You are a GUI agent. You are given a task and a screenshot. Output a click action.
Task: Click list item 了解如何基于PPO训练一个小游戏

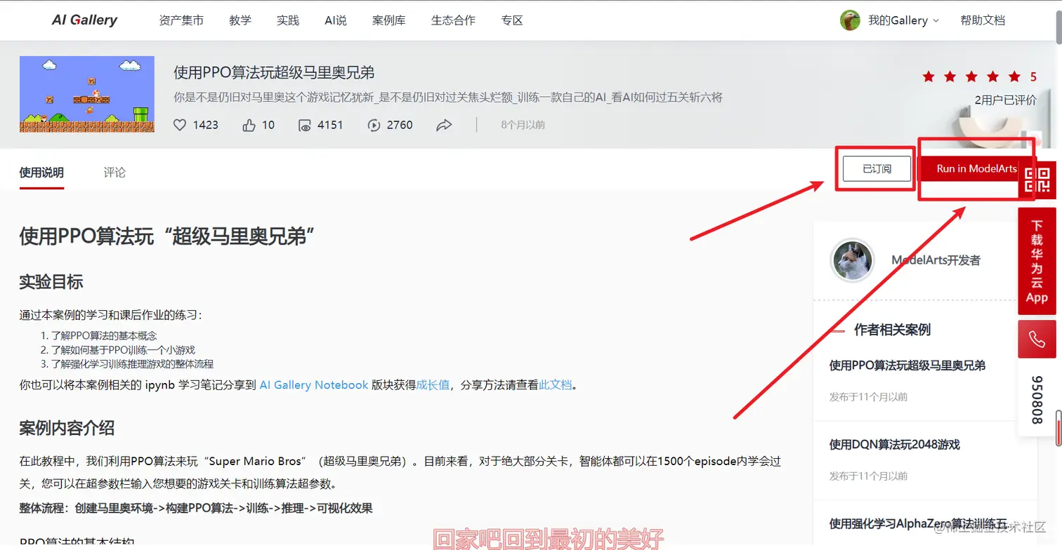[x=123, y=350]
